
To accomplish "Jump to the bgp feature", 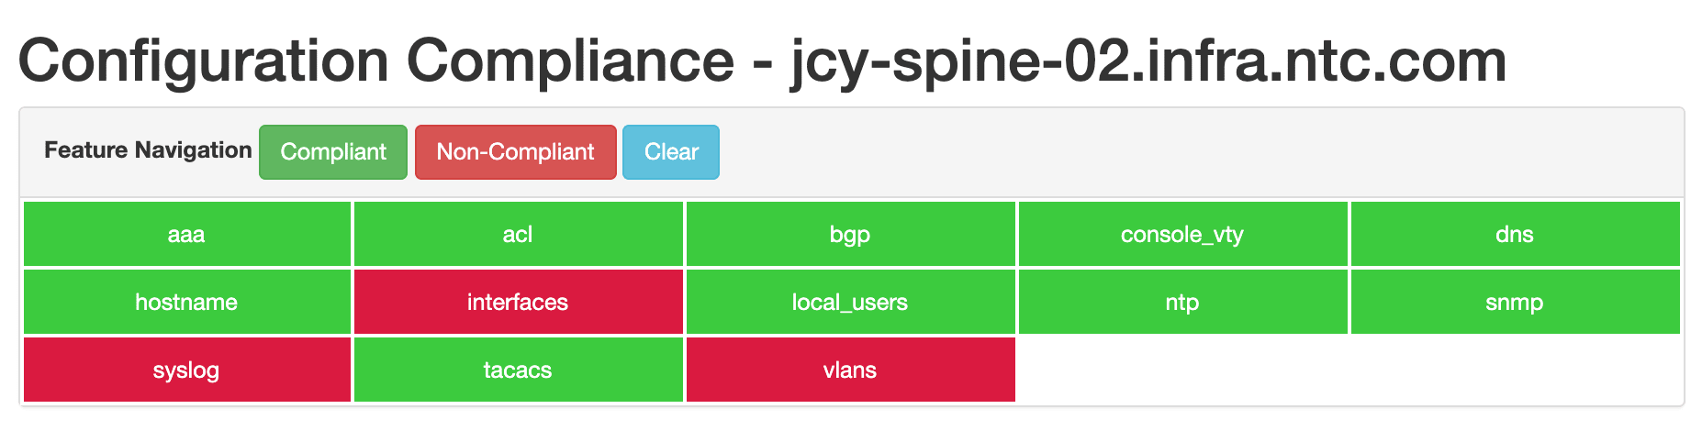I will click(x=851, y=234).
